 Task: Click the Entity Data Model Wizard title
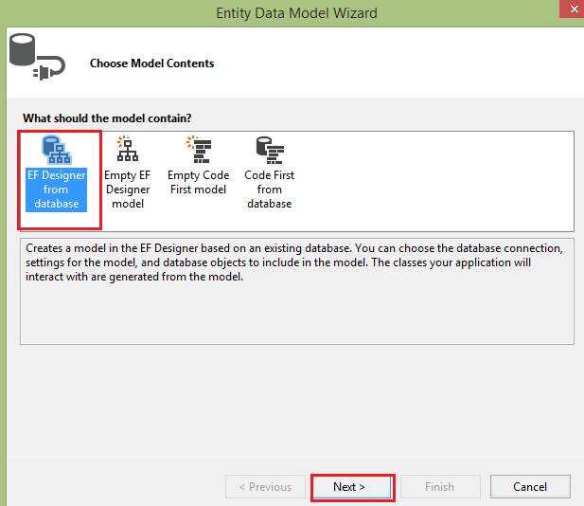point(296,13)
